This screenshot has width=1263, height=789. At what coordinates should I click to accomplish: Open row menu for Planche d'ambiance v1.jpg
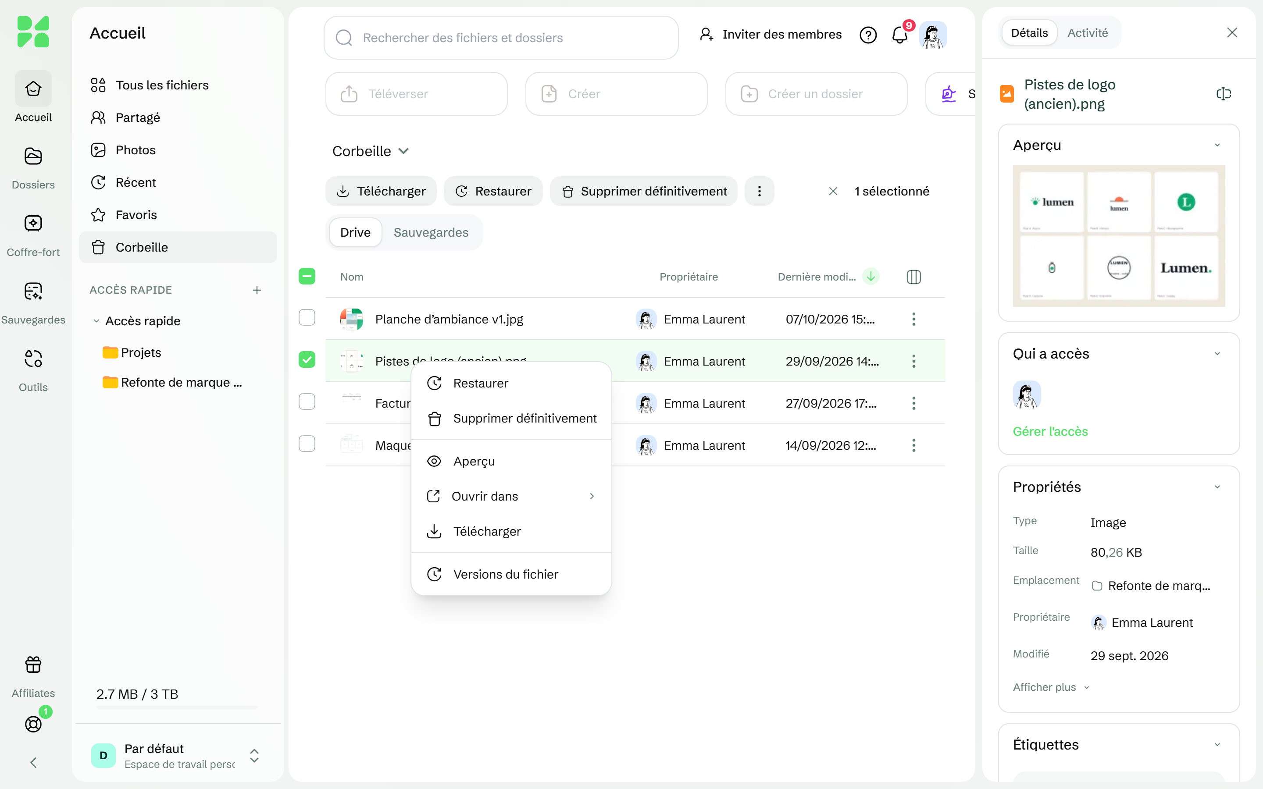click(x=914, y=319)
